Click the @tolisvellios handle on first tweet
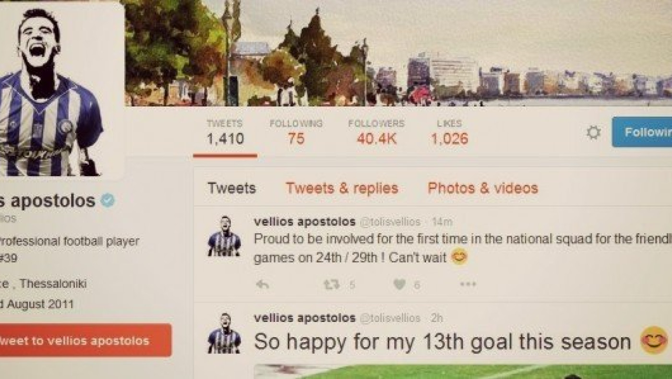The width and height of the screenshot is (672, 379). coord(390,222)
